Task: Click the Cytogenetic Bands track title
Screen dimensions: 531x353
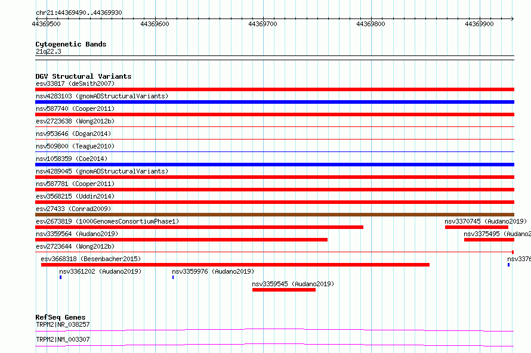Action: click(71, 44)
